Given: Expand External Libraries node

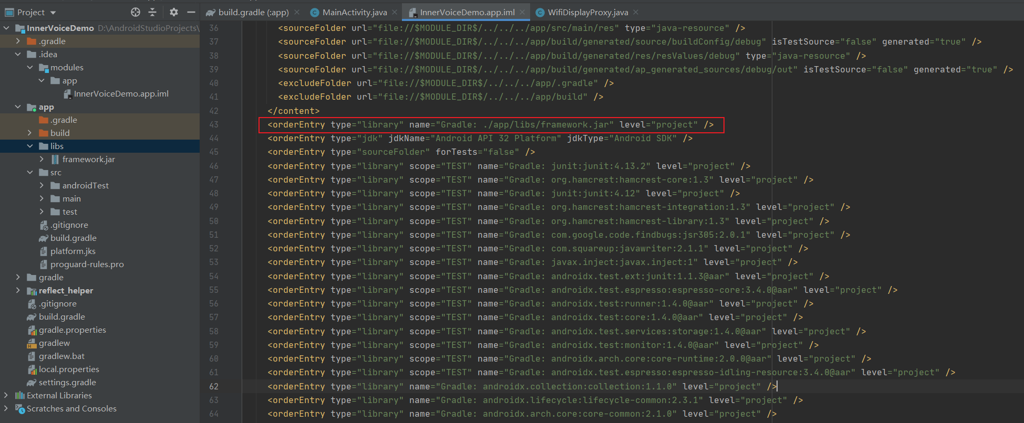Looking at the screenshot, I should (x=6, y=395).
